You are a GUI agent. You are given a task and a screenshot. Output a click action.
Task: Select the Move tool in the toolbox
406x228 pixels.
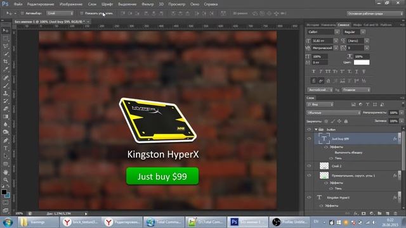(x=6, y=31)
